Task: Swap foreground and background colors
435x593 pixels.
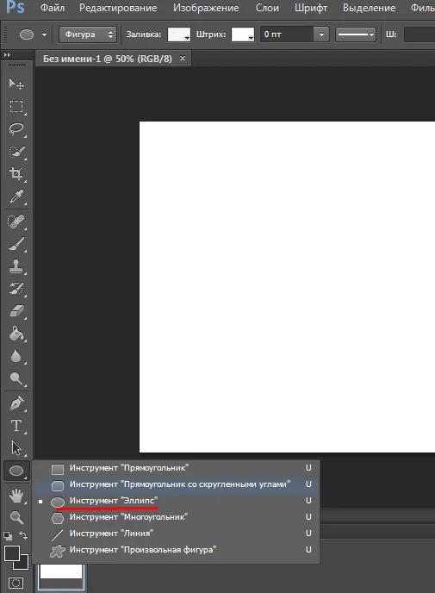Action: click(23, 535)
